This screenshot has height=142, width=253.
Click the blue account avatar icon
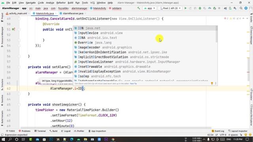tap(246, 8)
